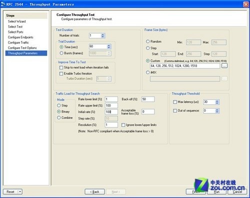Enable Max latency (us) threshold
This screenshot has width=250, height=198.
coord(175,102)
